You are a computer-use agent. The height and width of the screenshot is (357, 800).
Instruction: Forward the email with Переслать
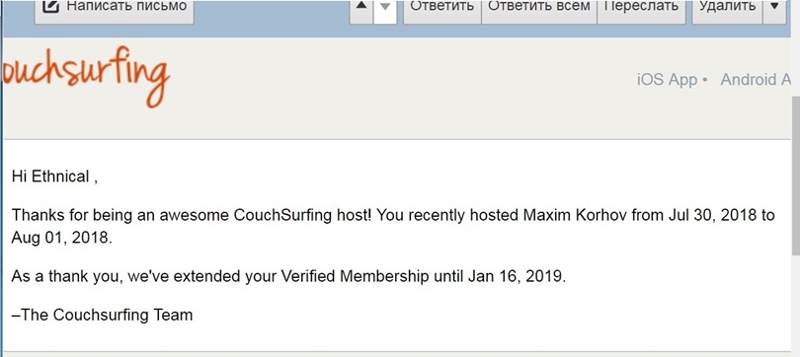pyautogui.click(x=641, y=7)
